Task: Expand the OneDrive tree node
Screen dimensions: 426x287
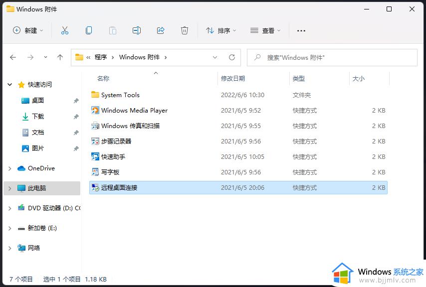Action: pyautogui.click(x=10, y=169)
